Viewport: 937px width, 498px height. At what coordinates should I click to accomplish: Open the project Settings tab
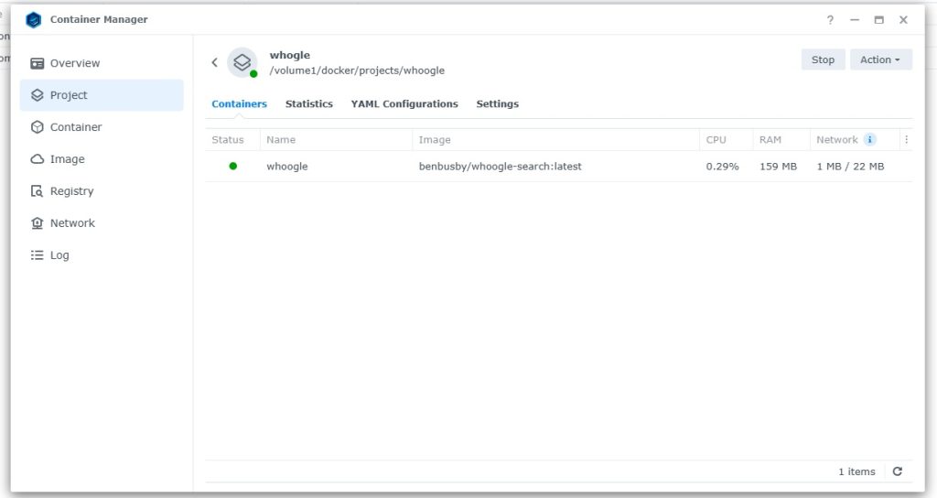tap(497, 104)
